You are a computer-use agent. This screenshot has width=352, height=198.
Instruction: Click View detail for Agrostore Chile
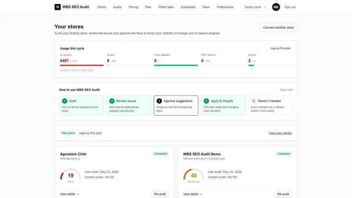pyautogui.click(x=70, y=194)
